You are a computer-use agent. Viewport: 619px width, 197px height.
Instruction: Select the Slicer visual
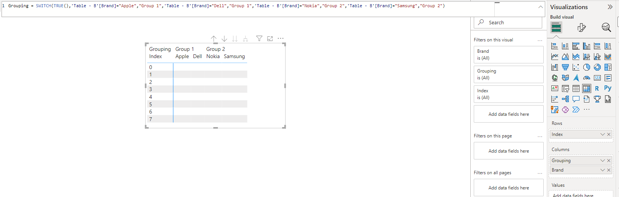pos(565,88)
